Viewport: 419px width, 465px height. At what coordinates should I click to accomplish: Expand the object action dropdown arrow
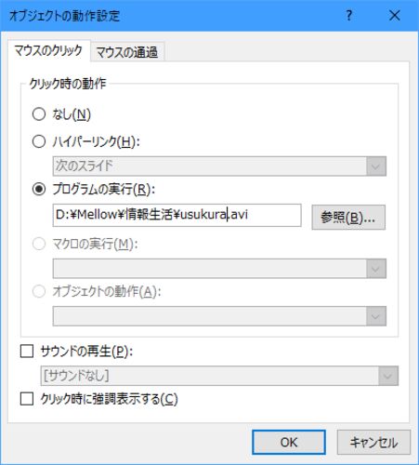pos(376,316)
